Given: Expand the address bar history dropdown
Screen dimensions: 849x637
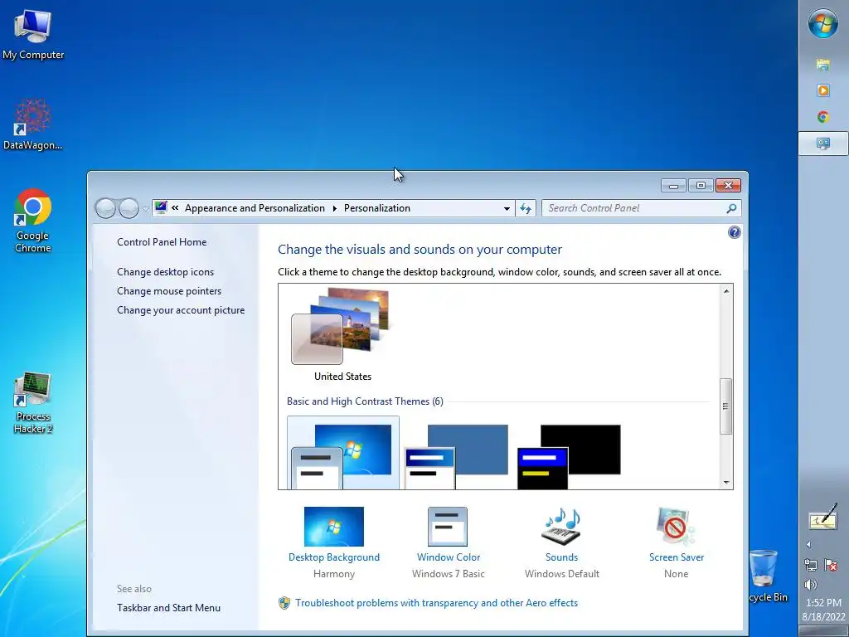Looking at the screenshot, I should pos(507,208).
